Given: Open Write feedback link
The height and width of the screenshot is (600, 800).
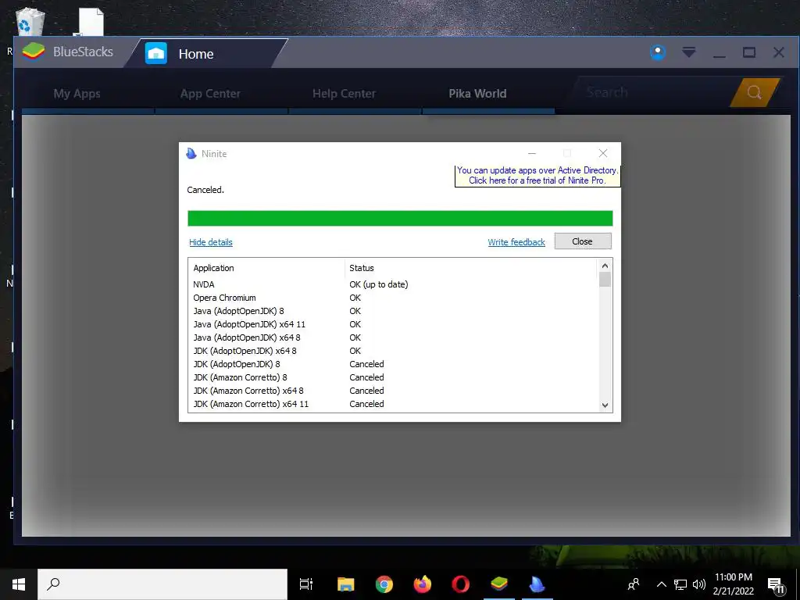Looking at the screenshot, I should pos(516,242).
